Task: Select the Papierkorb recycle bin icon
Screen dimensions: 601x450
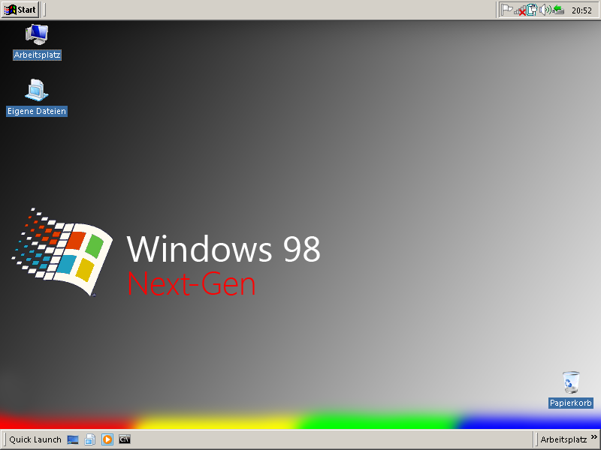Action: pos(571,382)
